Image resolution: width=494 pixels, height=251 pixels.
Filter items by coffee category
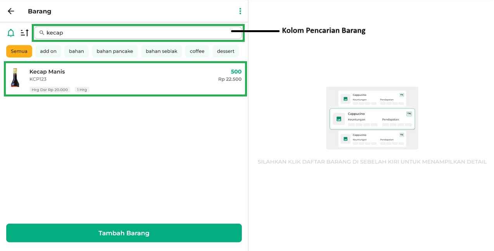click(197, 51)
